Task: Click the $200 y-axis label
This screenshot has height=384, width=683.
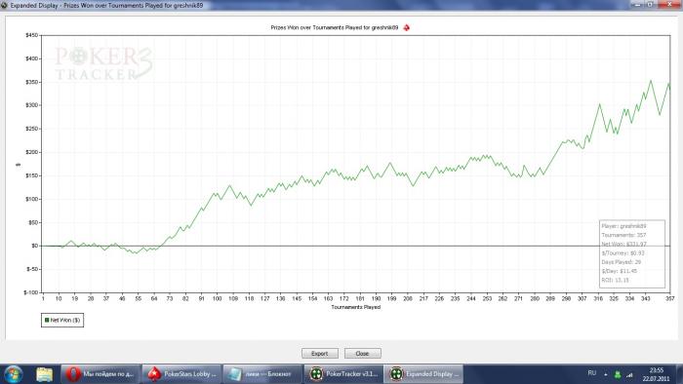Action: [32, 152]
